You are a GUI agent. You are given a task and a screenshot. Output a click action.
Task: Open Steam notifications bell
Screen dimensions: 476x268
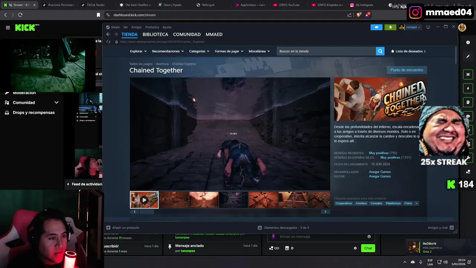click(x=390, y=27)
